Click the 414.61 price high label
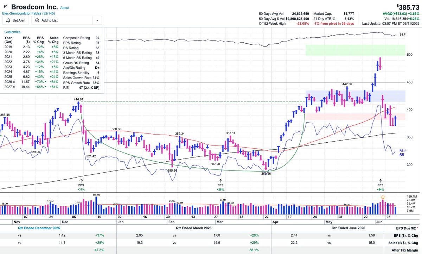This screenshot has height=254, width=422. (78, 100)
